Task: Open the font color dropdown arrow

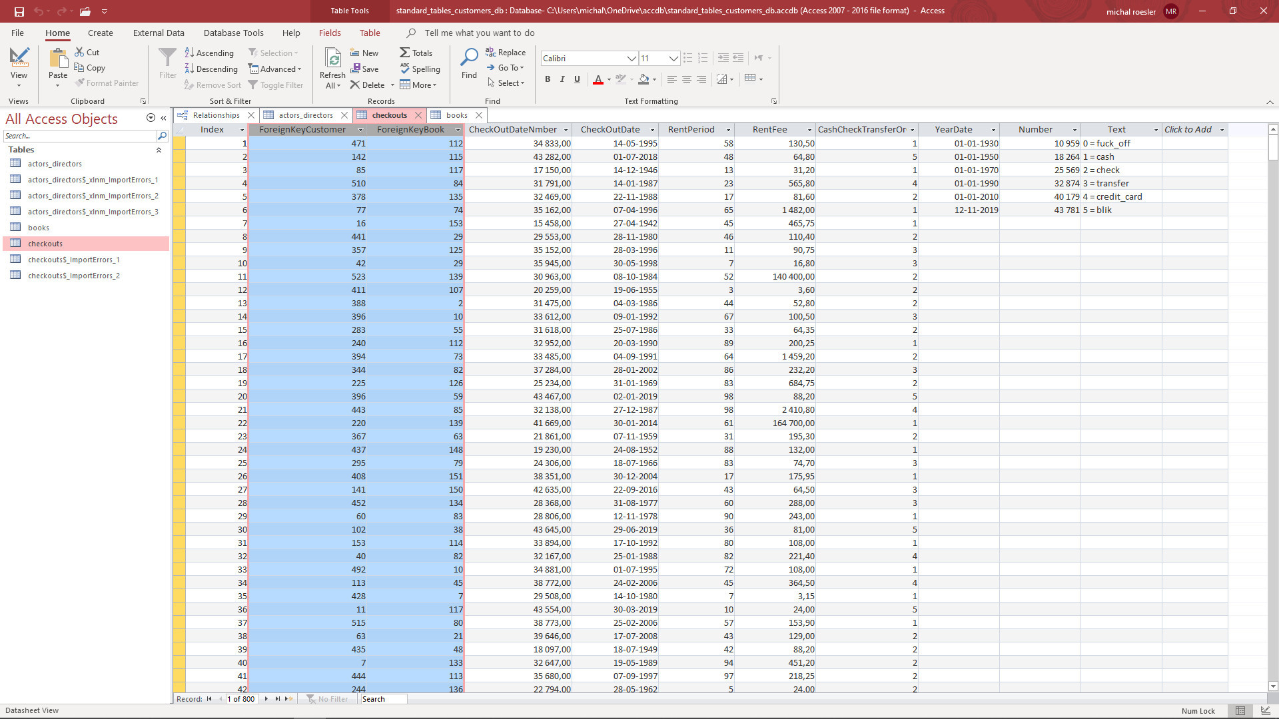Action: point(609,79)
